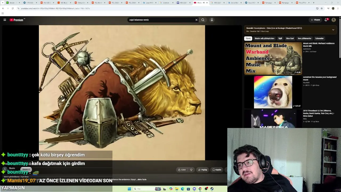Viewport: 341px width, 192px height.
Task: Click the Oluştur create button
Action: tap(315, 20)
